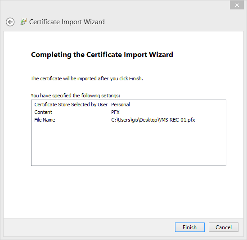Click Finish to import the certificate
This screenshot has width=247, height=240.
point(190,227)
